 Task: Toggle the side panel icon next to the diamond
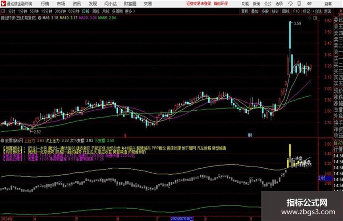pyautogui.click(x=315, y=18)
